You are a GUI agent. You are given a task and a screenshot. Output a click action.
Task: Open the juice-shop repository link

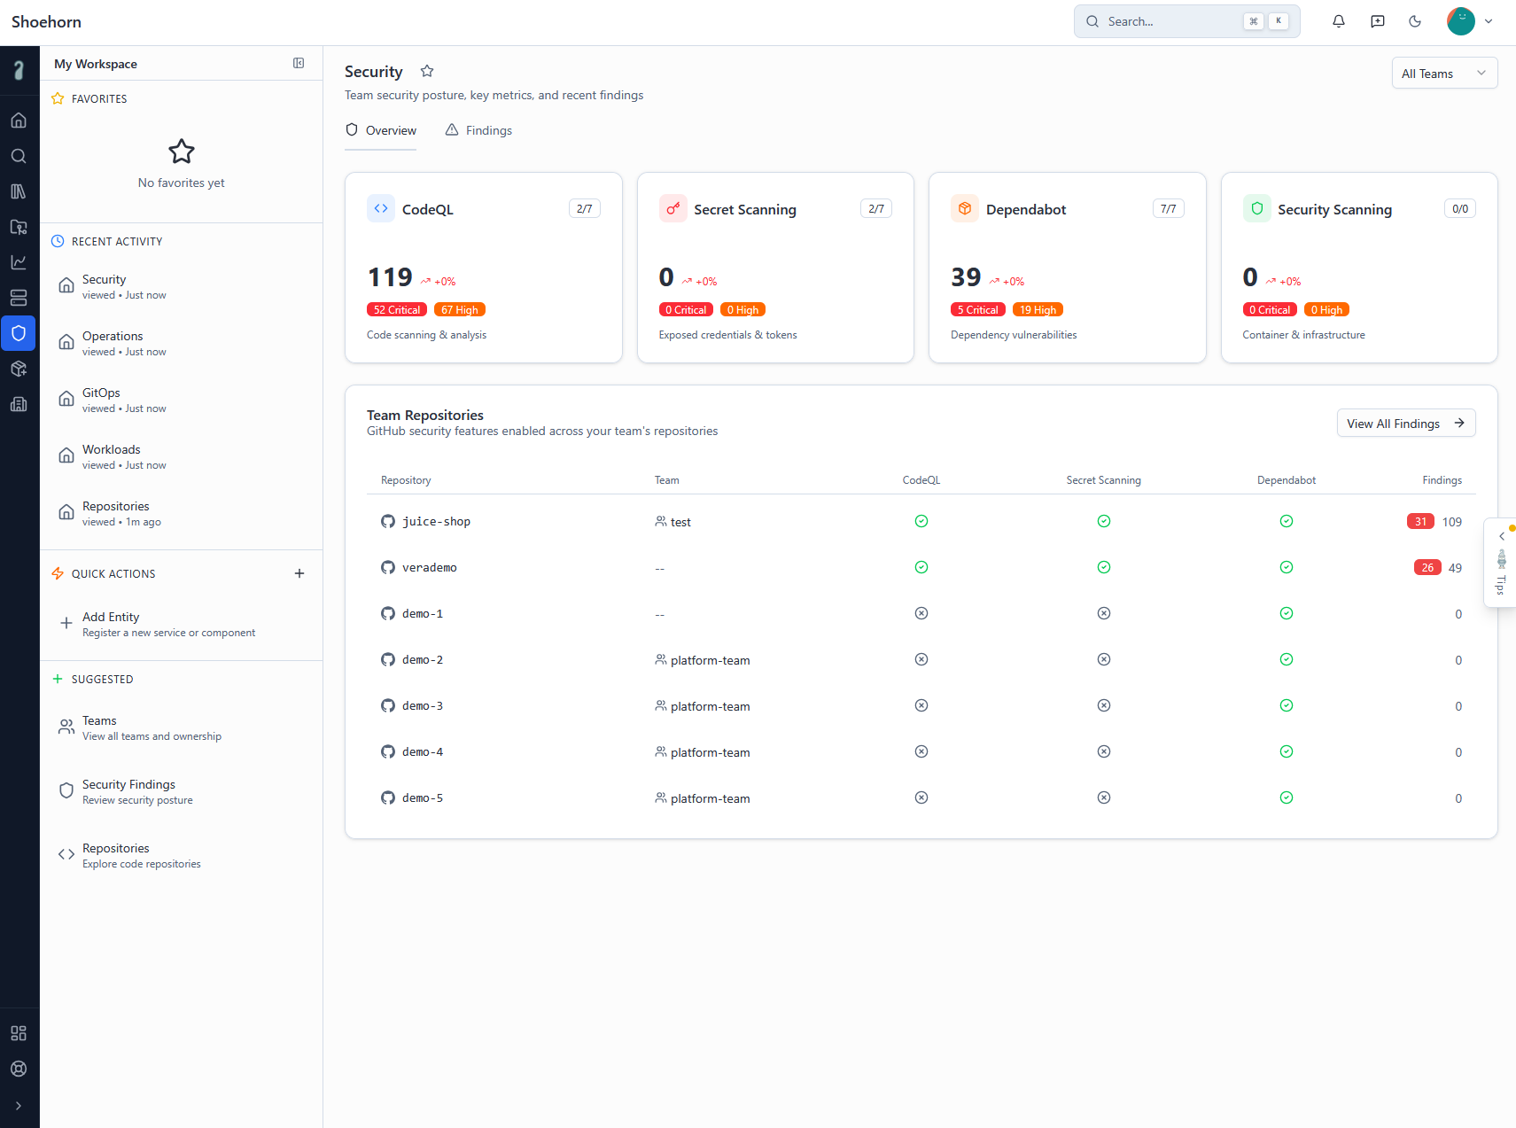(x=436, y=522)
